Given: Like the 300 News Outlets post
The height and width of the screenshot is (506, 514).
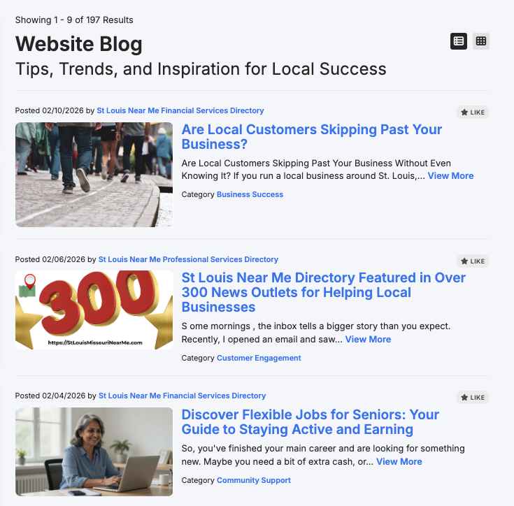Looking at the screenshot, I should 472,261.
